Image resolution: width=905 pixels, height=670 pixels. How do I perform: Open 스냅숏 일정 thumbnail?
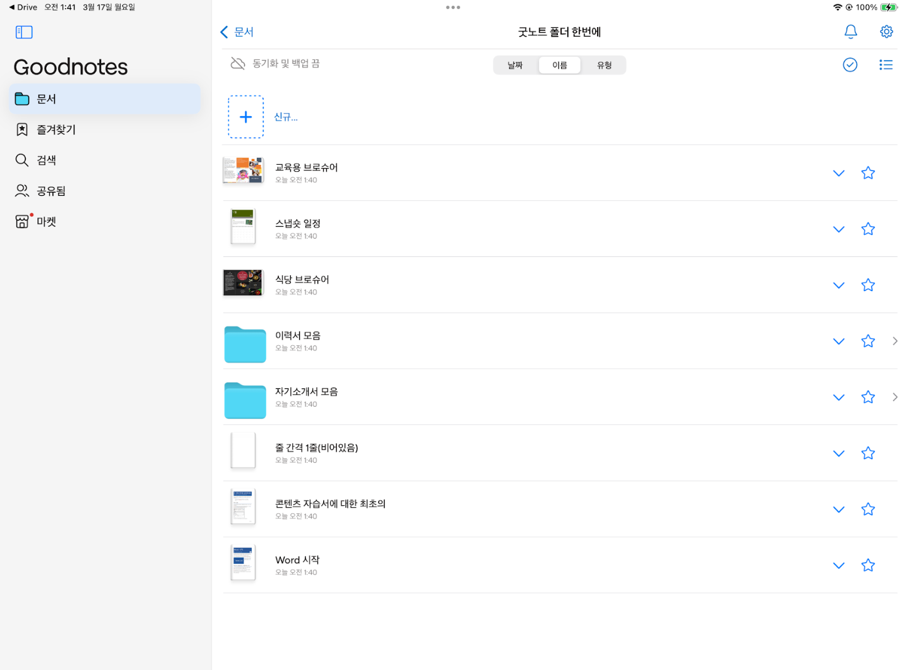[243, 227]
